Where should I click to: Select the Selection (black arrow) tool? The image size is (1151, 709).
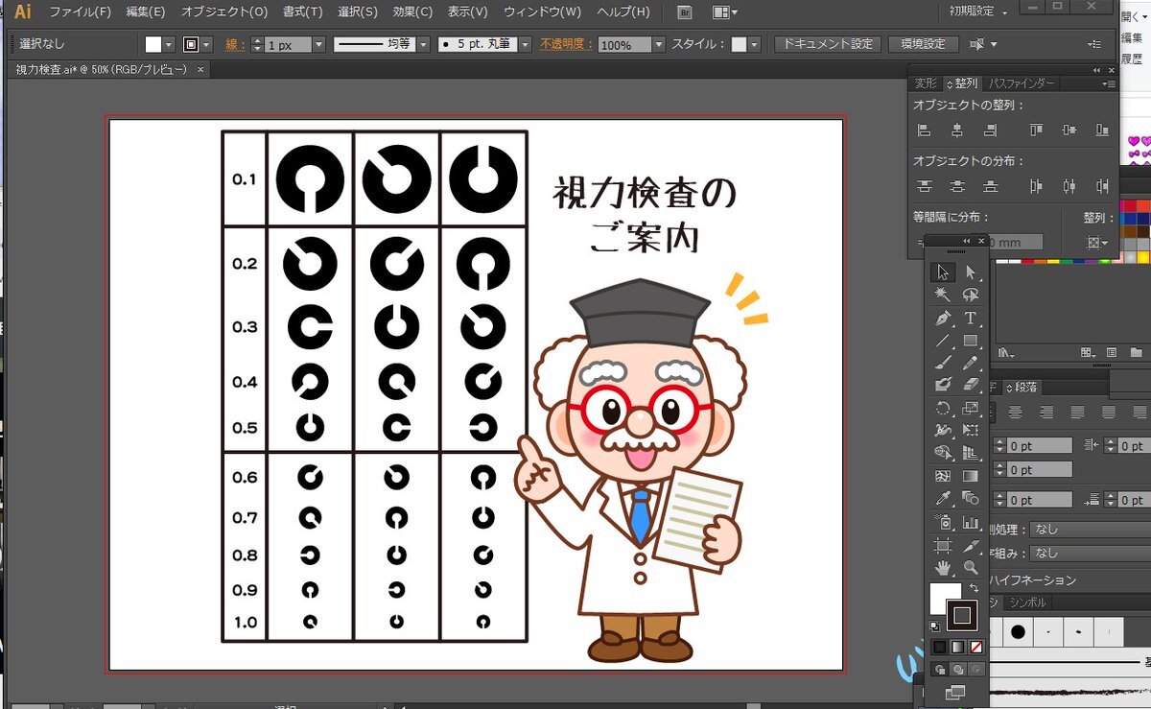(944, 272)
